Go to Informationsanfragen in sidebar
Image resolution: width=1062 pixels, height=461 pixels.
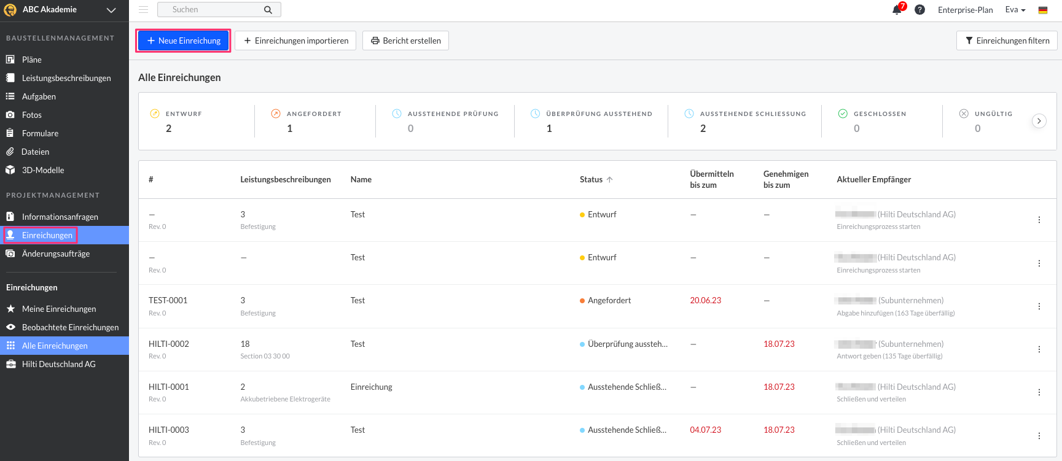(x=60, y=217)
